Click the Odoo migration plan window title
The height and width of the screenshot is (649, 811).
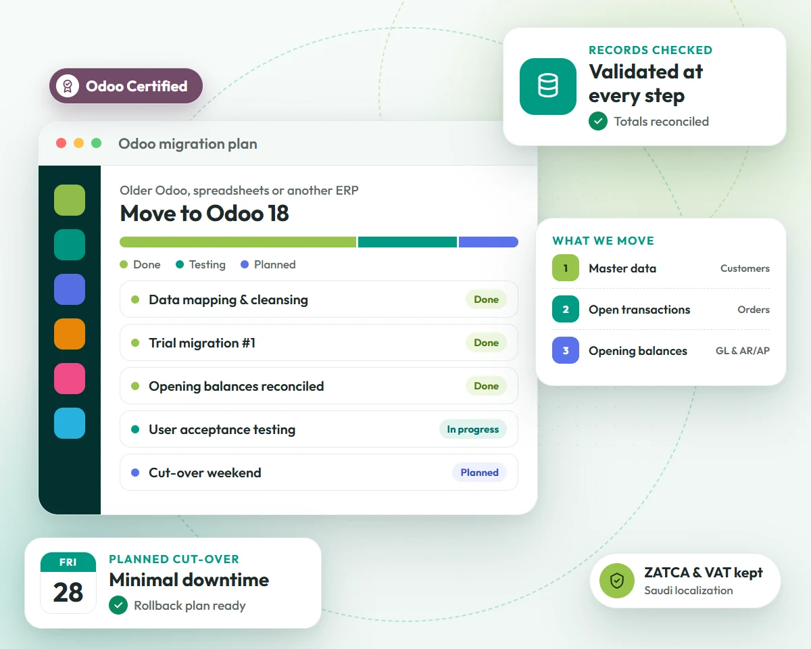[188, 144]
